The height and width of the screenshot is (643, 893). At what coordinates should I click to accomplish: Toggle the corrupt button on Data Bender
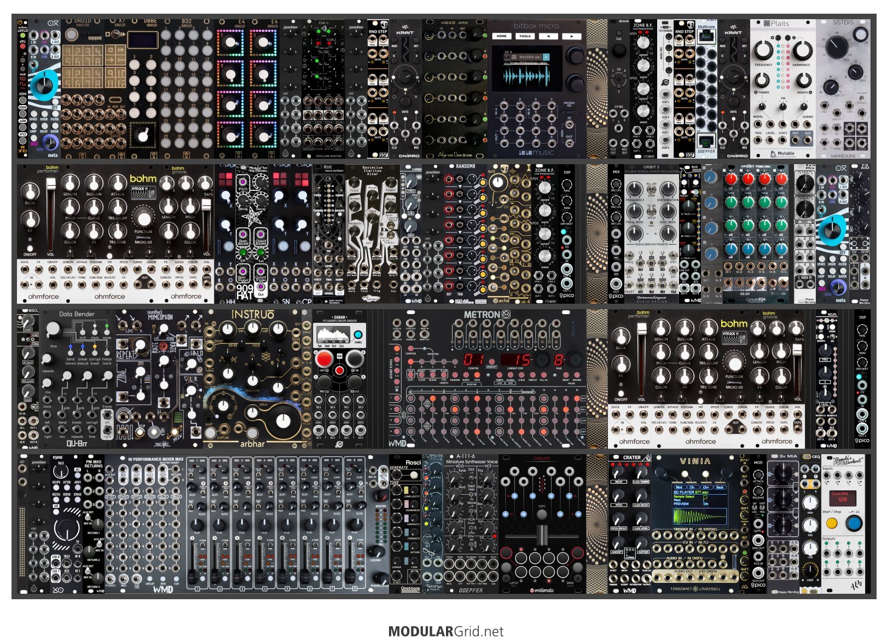click(95, 352)
